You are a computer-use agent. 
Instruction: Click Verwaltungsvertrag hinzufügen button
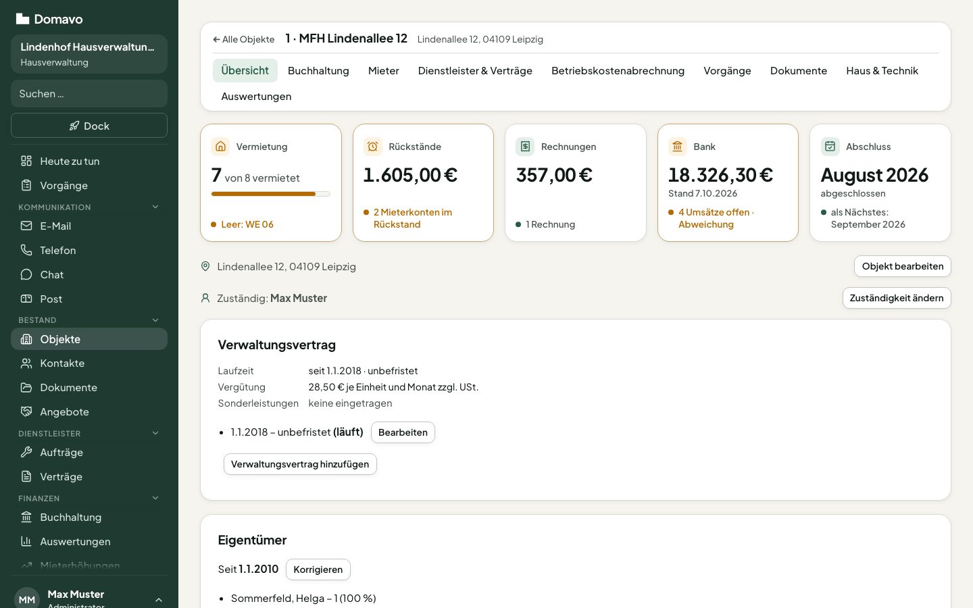tap(300, 464)
